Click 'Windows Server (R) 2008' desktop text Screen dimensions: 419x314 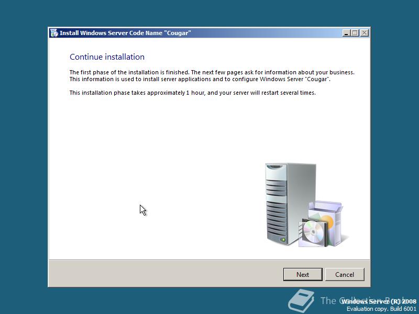coord(379,301)
